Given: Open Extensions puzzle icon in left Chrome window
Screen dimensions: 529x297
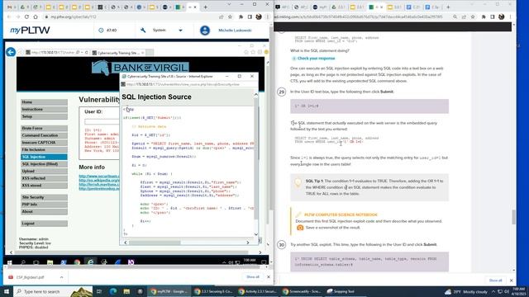Looking at the screenshot, I should pyautogui.click(x=241, y=16).
